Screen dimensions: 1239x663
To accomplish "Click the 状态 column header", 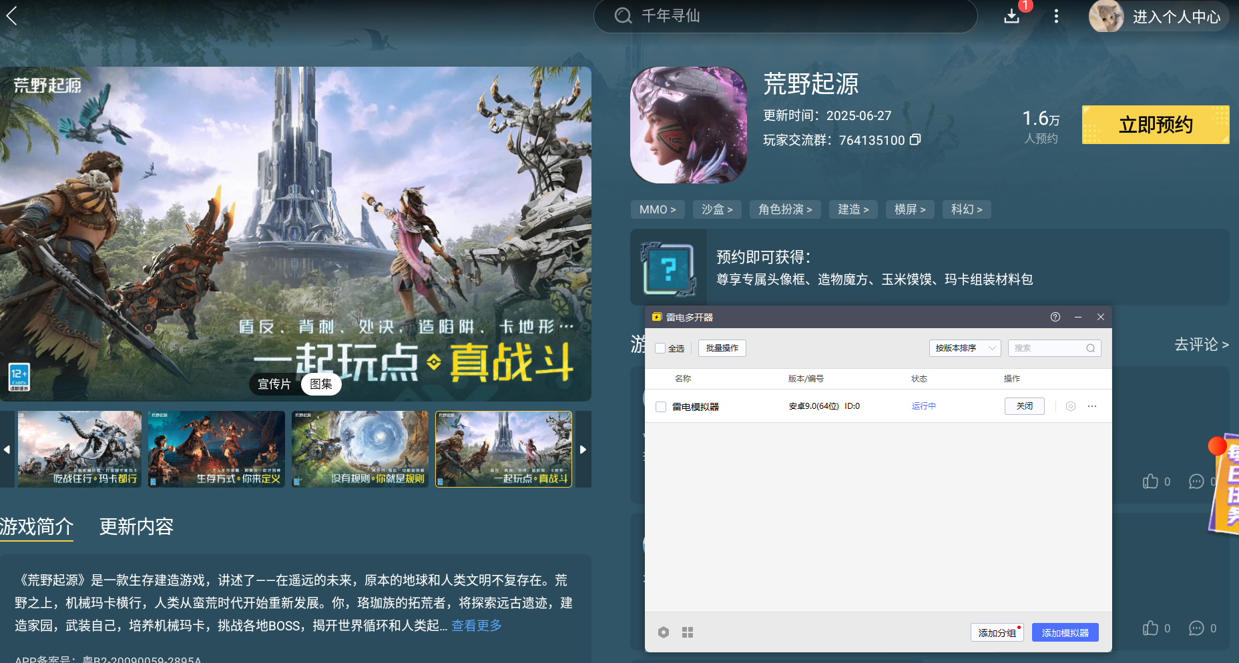I will click(x=919, y=379).
